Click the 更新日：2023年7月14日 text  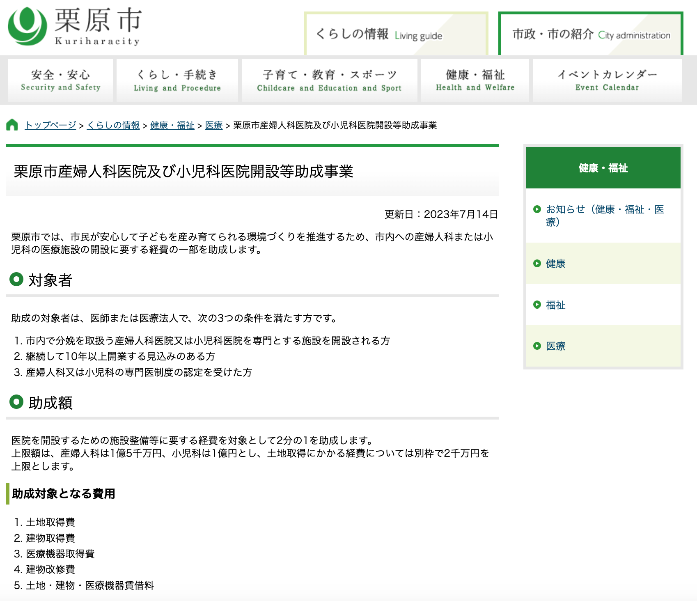pos(441,214)
